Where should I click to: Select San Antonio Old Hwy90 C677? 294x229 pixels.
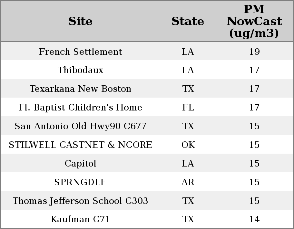click(x=81, y=126)
